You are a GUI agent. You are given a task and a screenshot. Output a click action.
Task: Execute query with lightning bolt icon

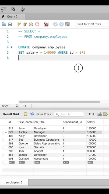tap(19, 24)
